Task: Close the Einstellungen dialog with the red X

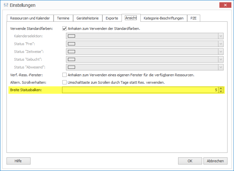Action: point(225,5)
